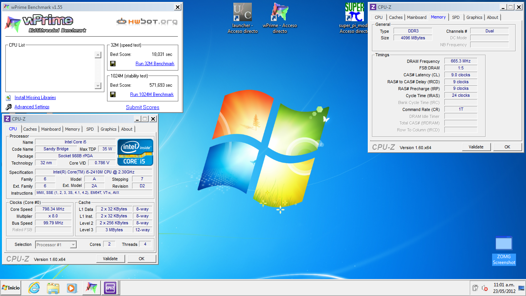The height and width of the screenshot is (296, 526).
Task: Select the super_pi_mod desktop shortcut
Action: click(354, 18)
